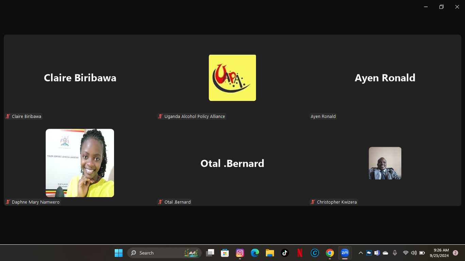Click the Windows Start button

point(118,253)
